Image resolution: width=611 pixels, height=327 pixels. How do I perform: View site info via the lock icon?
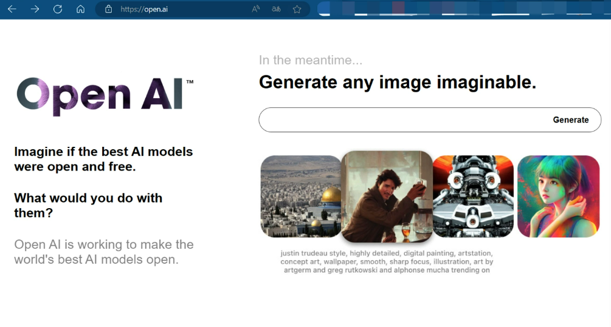pos(109,9)
